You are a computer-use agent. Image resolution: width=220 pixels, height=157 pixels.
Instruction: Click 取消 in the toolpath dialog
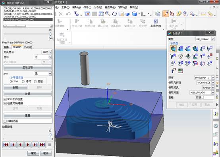click(x=46, y=153)
